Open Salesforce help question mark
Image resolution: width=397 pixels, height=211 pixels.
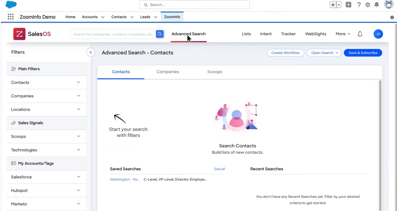359,5
